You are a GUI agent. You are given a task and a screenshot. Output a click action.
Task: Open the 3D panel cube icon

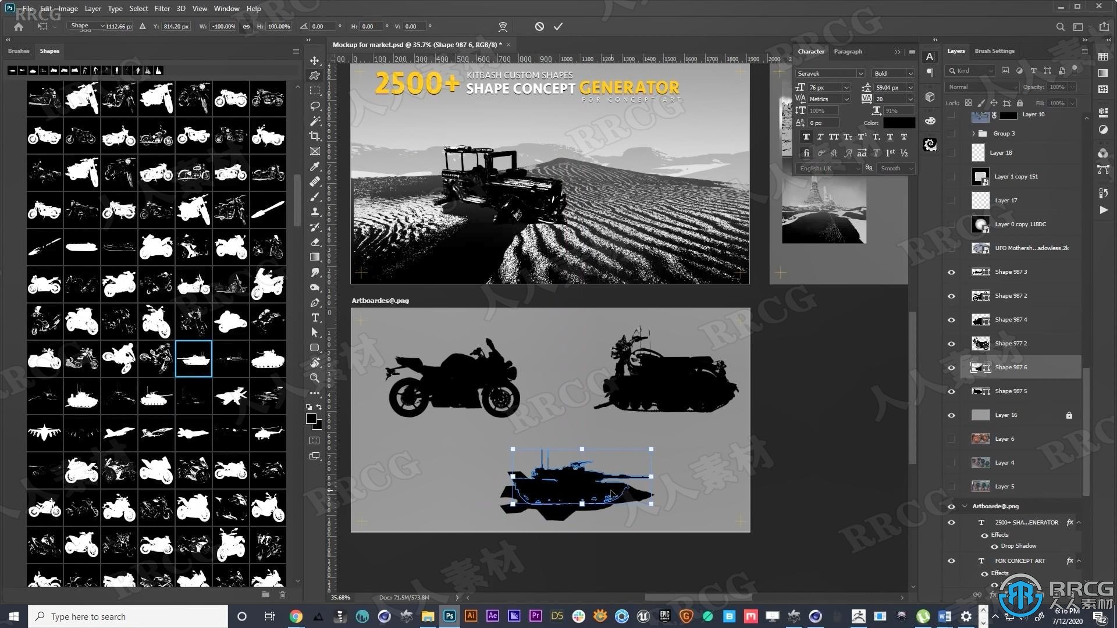930,97
